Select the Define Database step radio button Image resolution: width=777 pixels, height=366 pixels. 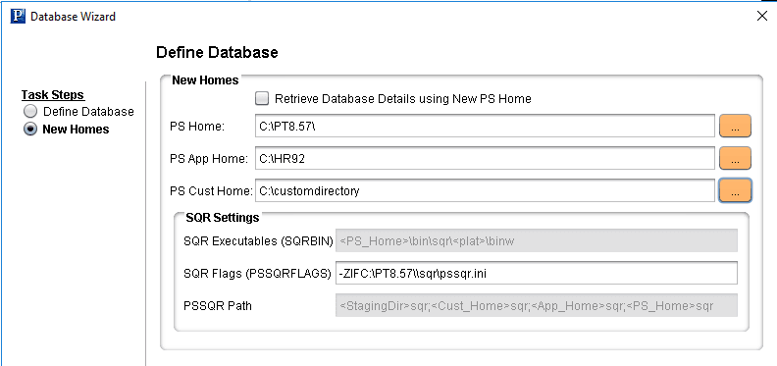(x=30, y=111)
